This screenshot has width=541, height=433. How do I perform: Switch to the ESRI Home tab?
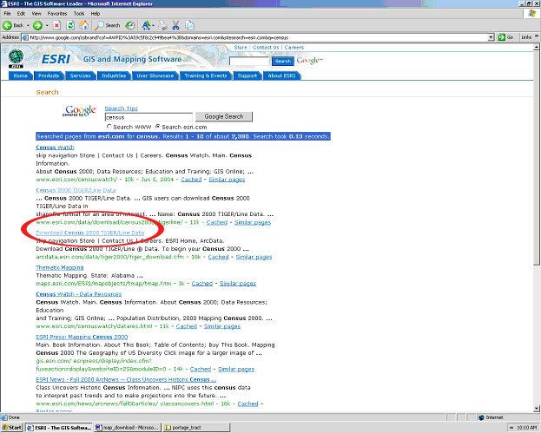point(20,75)
